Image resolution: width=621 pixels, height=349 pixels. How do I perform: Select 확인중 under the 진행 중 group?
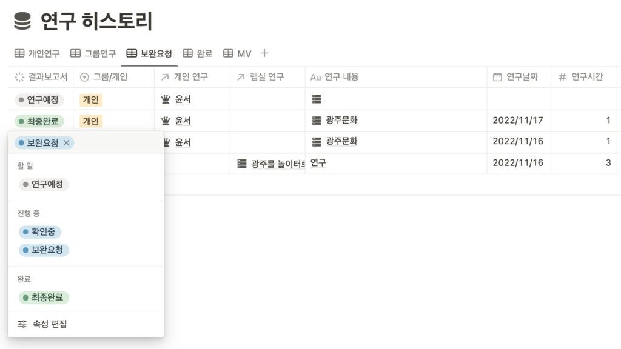41,231
